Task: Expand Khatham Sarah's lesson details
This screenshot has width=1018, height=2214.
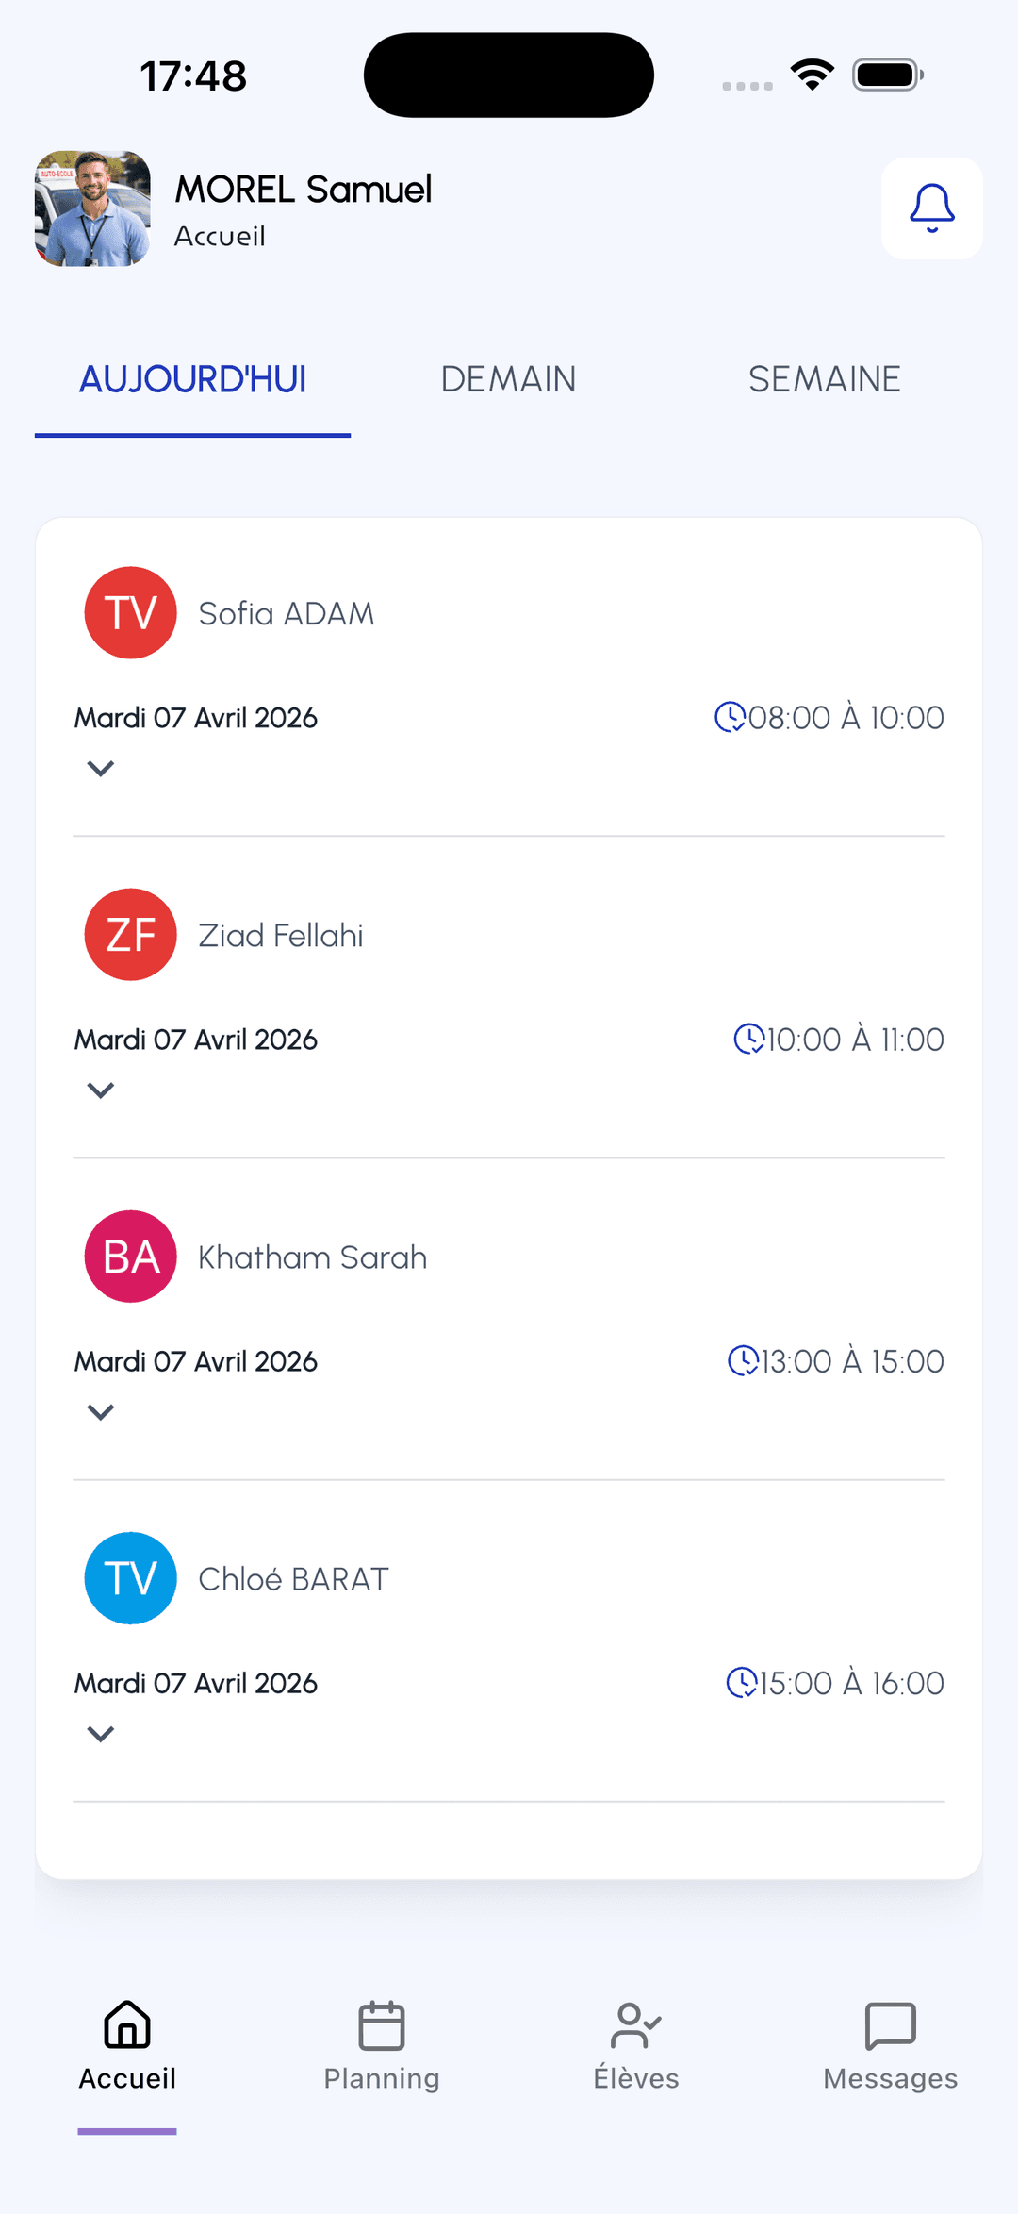Action: coord(101,1412)
